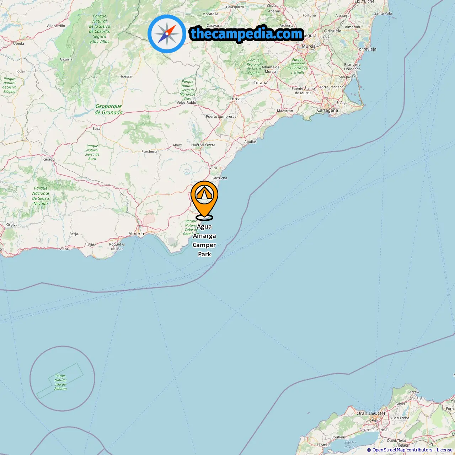The height and width of the screenshot is (455, 455).
Task: Open the thecampedia.com title link
Action: tap(247, 34)
